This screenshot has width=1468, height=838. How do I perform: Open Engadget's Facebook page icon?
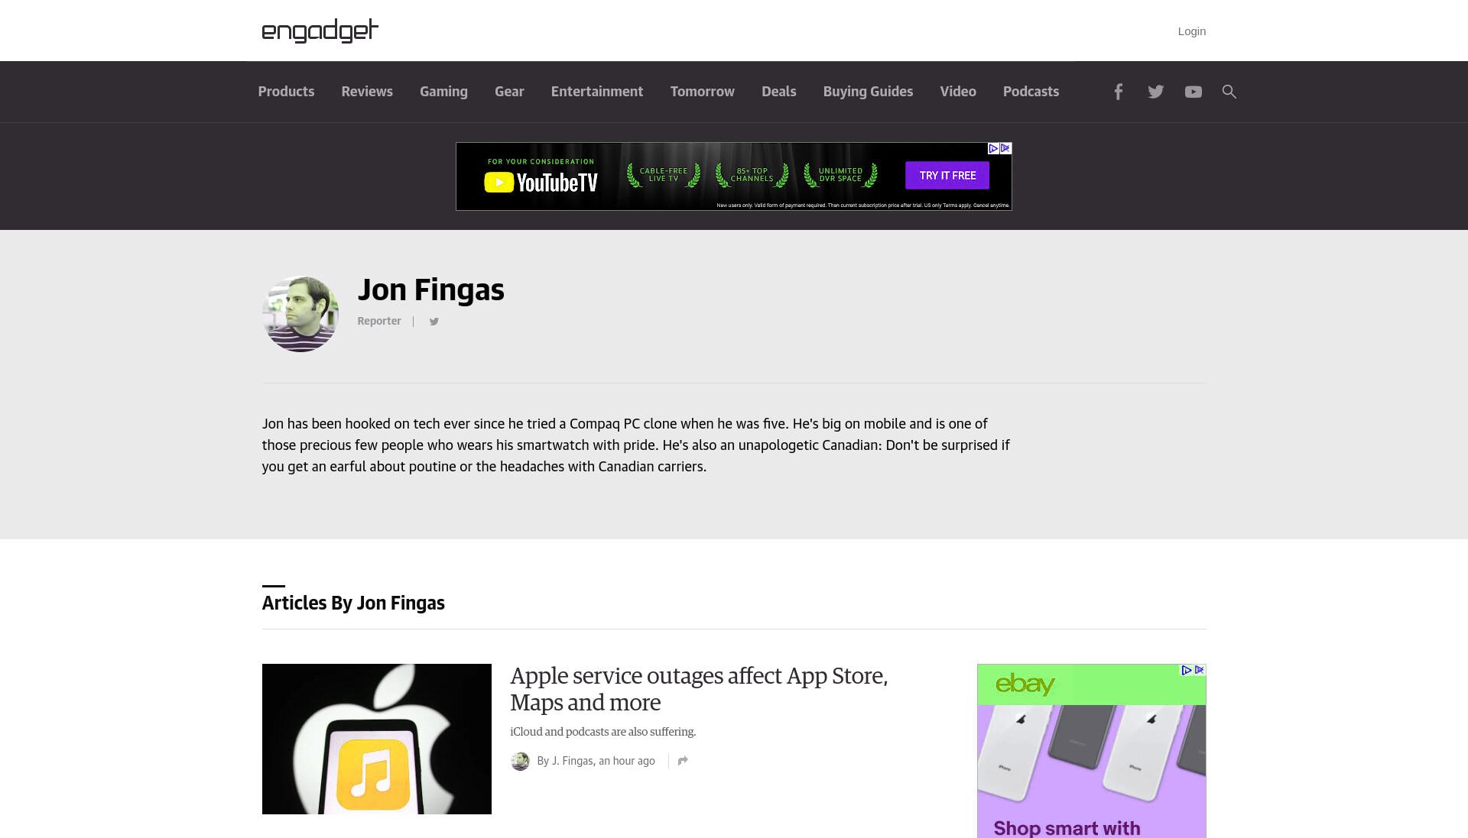click(1118, 92)
